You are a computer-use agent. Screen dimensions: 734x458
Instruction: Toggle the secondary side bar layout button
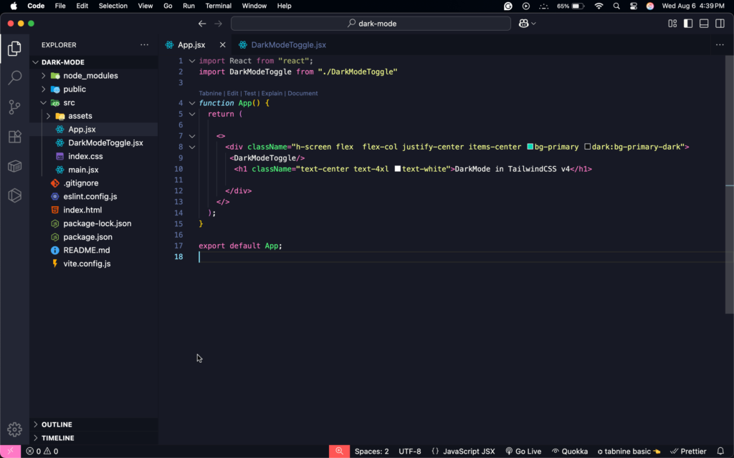pyautogui.click(x=720, y=24)
